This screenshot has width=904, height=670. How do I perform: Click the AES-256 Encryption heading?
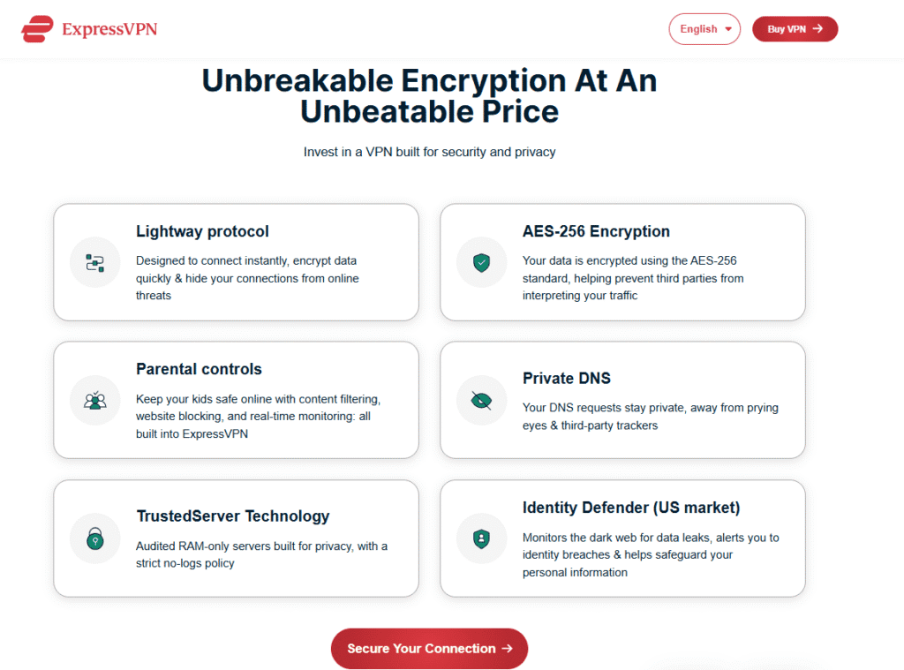[596, 231]
